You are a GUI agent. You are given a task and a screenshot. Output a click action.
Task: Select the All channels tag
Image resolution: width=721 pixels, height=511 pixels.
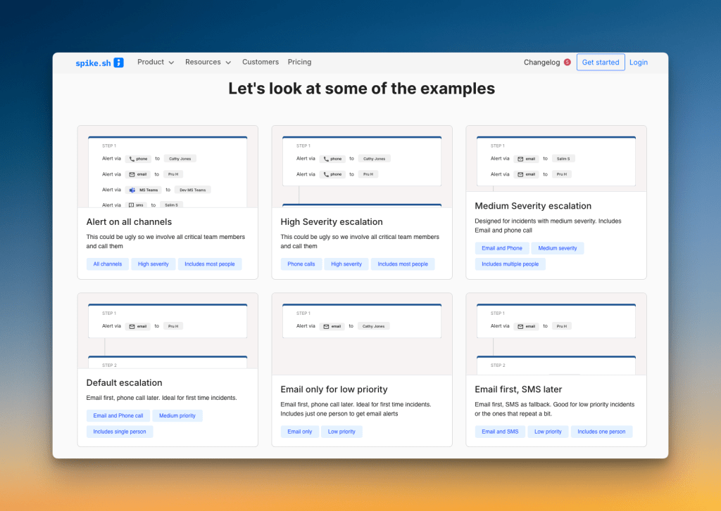(x=107, y=264)
